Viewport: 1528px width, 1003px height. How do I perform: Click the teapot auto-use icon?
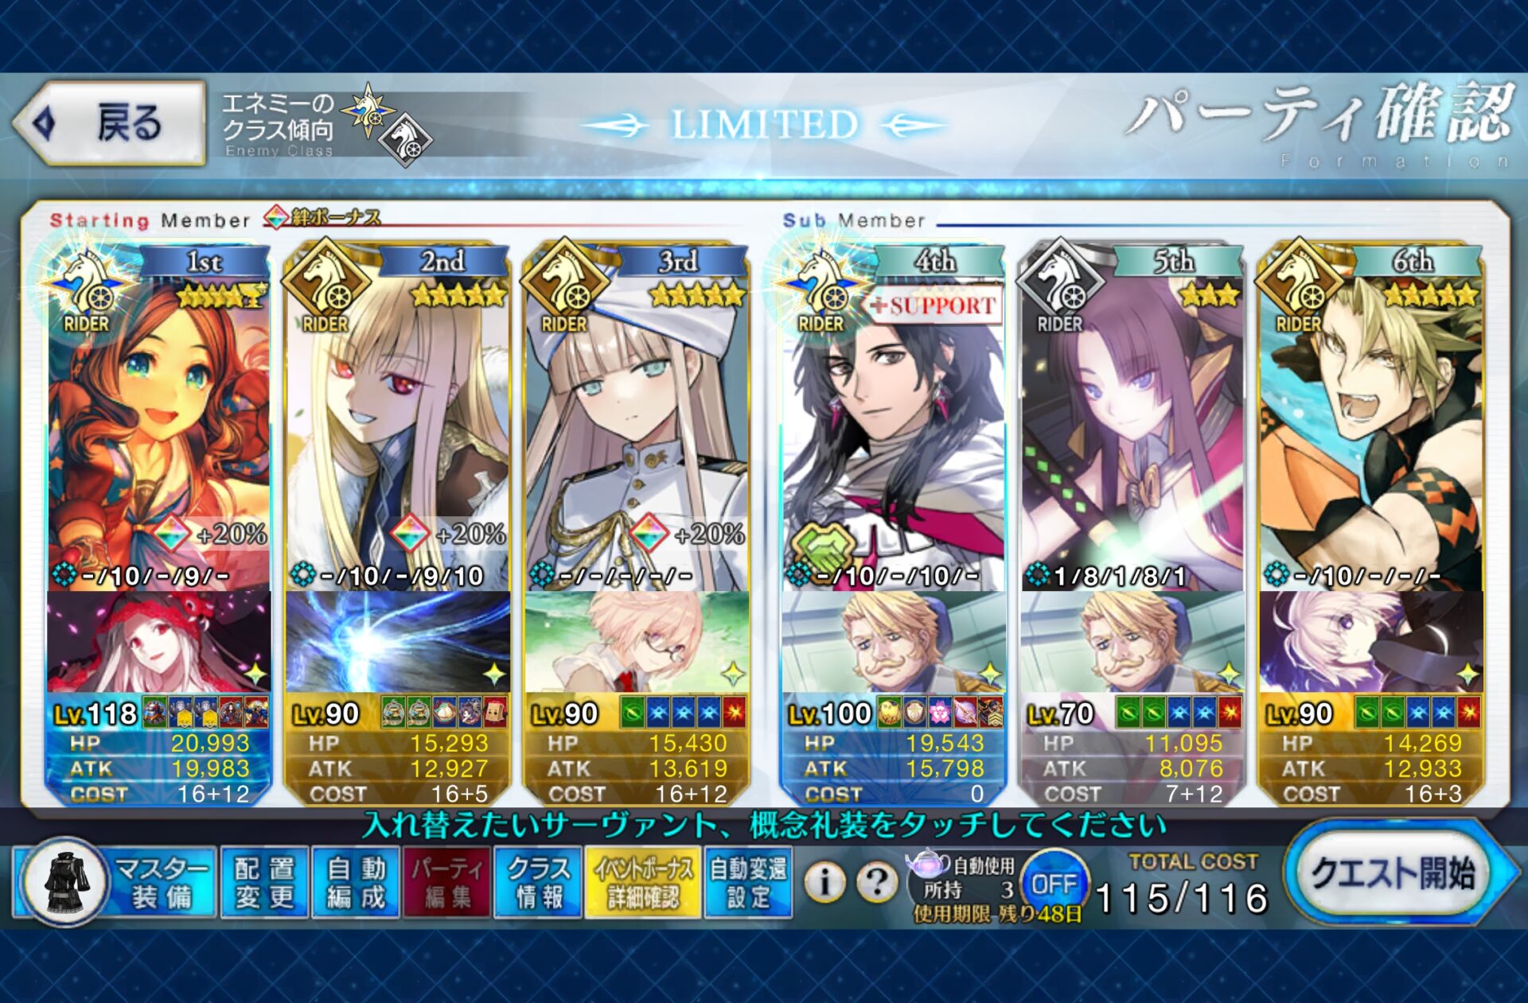[928, 864]
